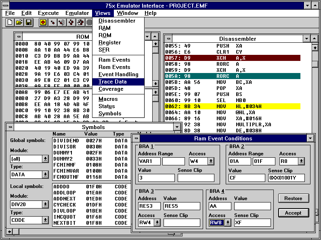Viewport: 321px width, 240px height.
Task: Select Trace Data in the Views menu
Action: pyautogui.click(x=113, y=81)
